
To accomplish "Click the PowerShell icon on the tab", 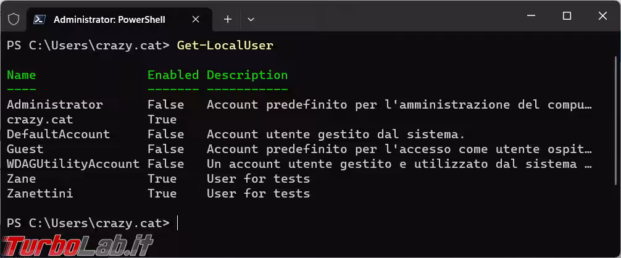I will coord(40,19).
